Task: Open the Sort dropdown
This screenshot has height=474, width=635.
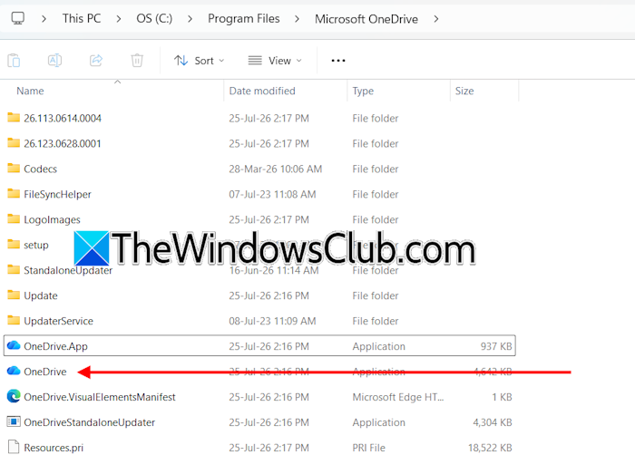Action: pos(199,61)
